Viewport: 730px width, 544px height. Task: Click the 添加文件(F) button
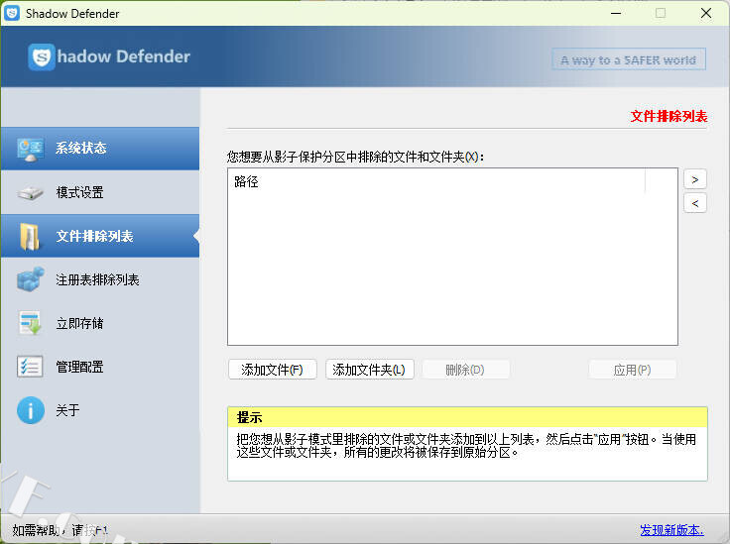[273, 370]
